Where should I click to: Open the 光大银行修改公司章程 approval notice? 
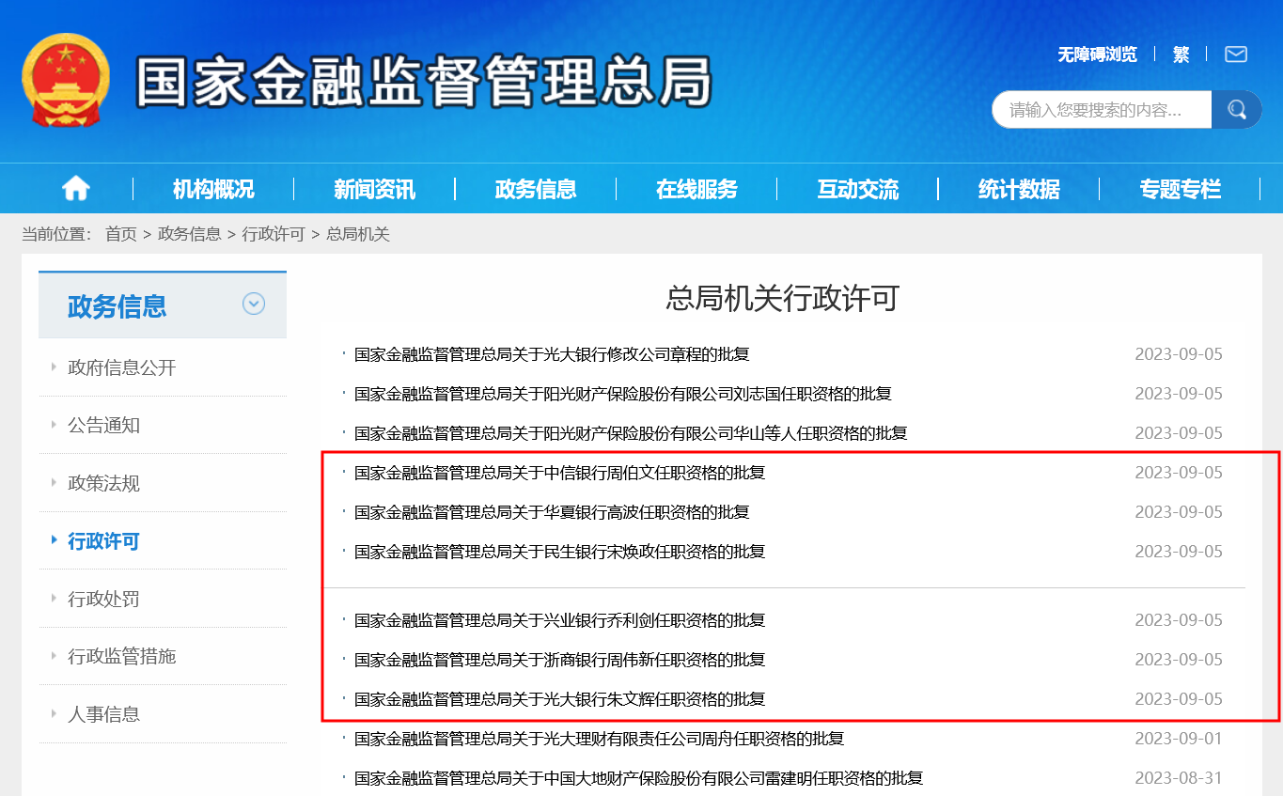(x=552, y=354)
